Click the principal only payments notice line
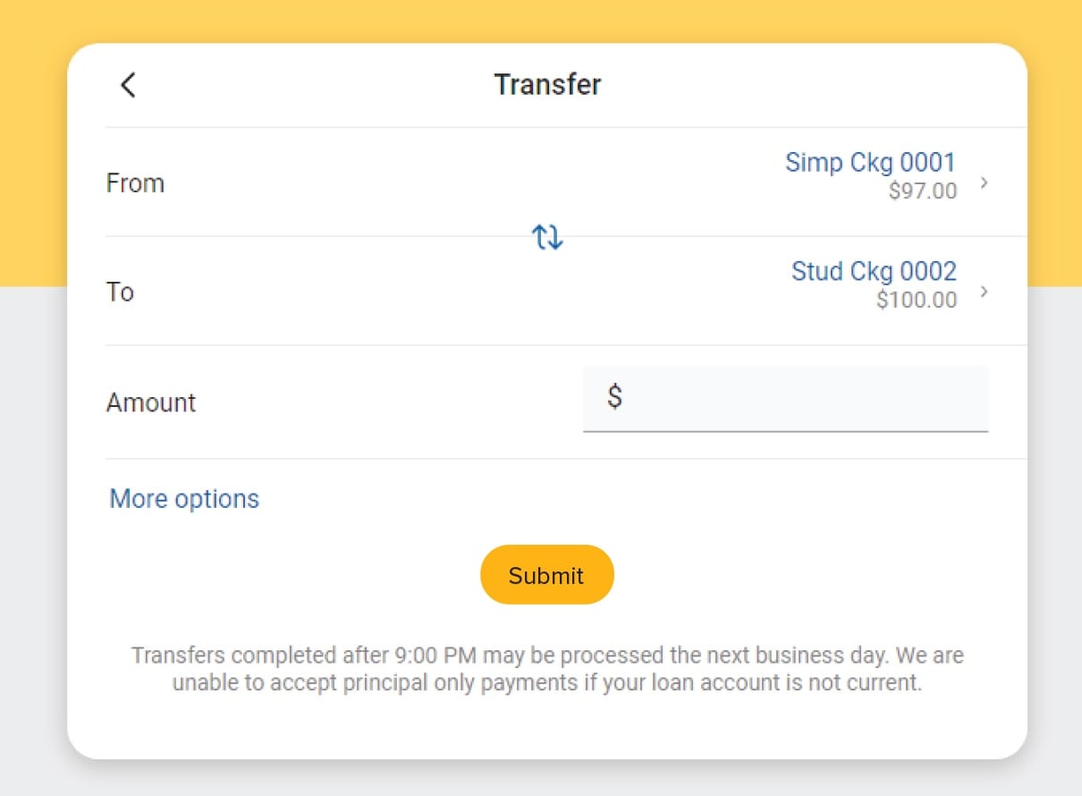Image resolution: width=1082 pixels, height=796 pixels. coord(547,683)
